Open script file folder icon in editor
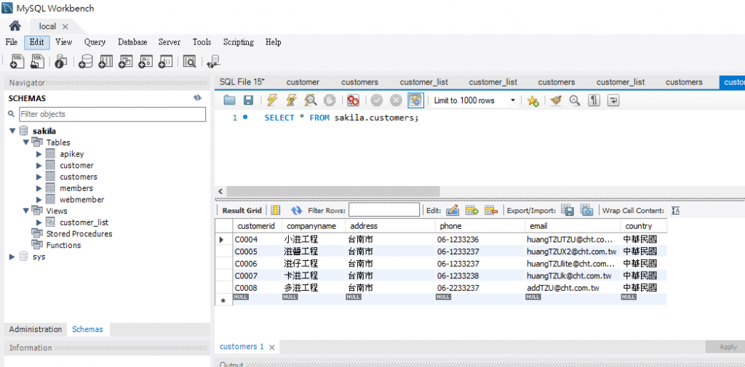 229,100
